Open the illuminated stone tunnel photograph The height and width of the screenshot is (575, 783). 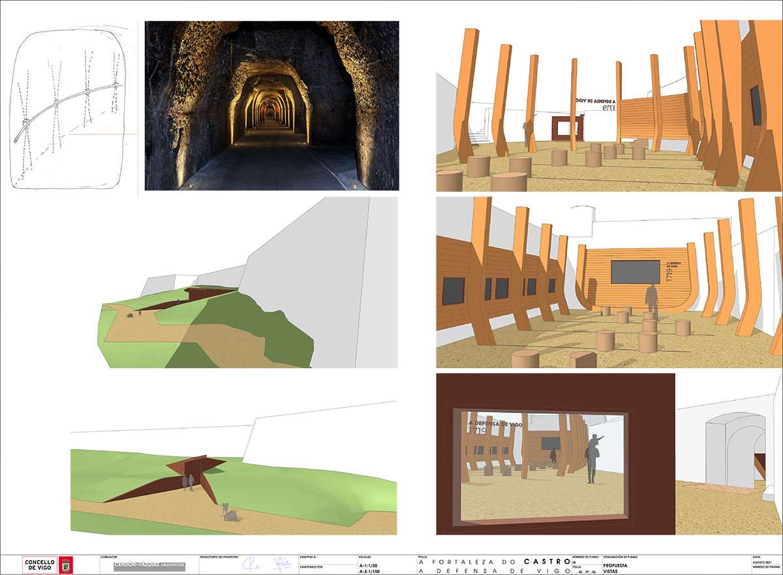click(x=271, y=106)
